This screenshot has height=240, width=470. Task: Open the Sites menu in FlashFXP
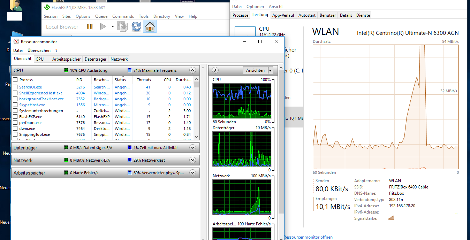(67, 16)
